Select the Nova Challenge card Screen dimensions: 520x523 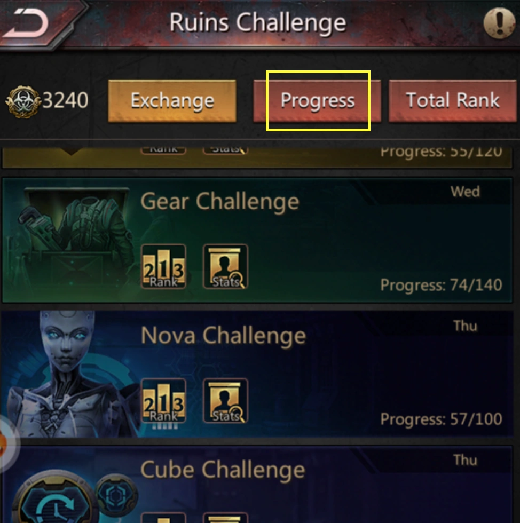click(x=257, y=374)
